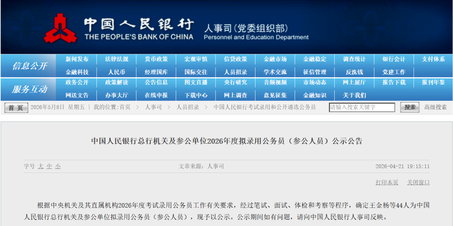Go to 金融稳定 page
Image resolution: width=453 pixels, height=226 pixels.
[x=315, y=59]
